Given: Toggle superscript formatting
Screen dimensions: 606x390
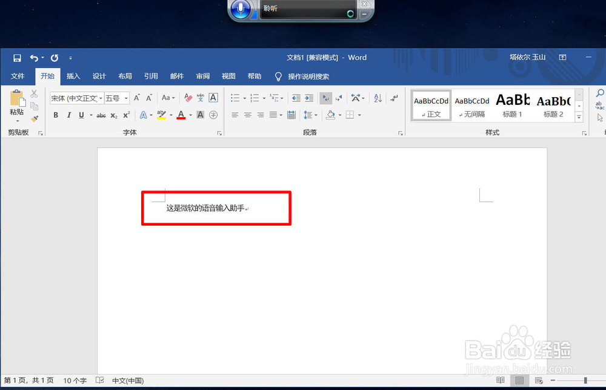Looking at the screenshot, I should (127, 115).
